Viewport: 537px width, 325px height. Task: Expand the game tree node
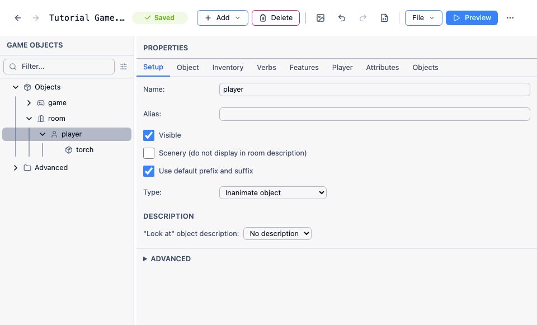pyautogui.click(x=29, y=103)
